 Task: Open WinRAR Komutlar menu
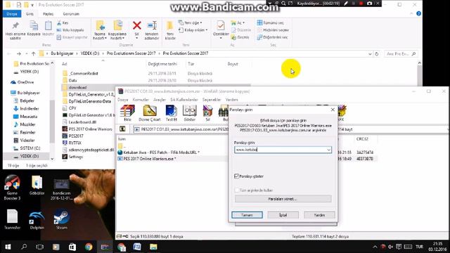coord(141,100)
